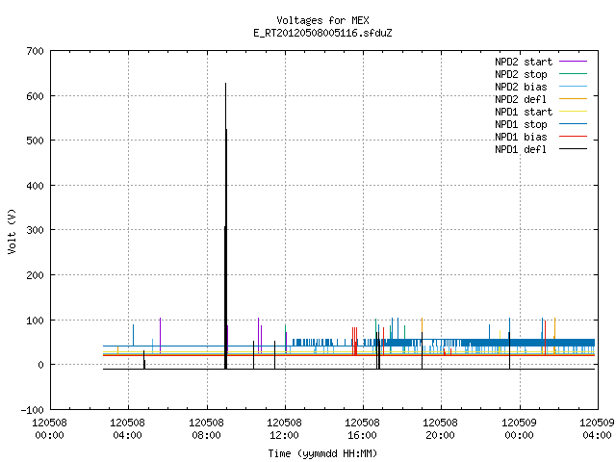The image size is (616, 462).
Task: Click the 'NPD1 stop' legend label
Action: click(x=521, y=124)
